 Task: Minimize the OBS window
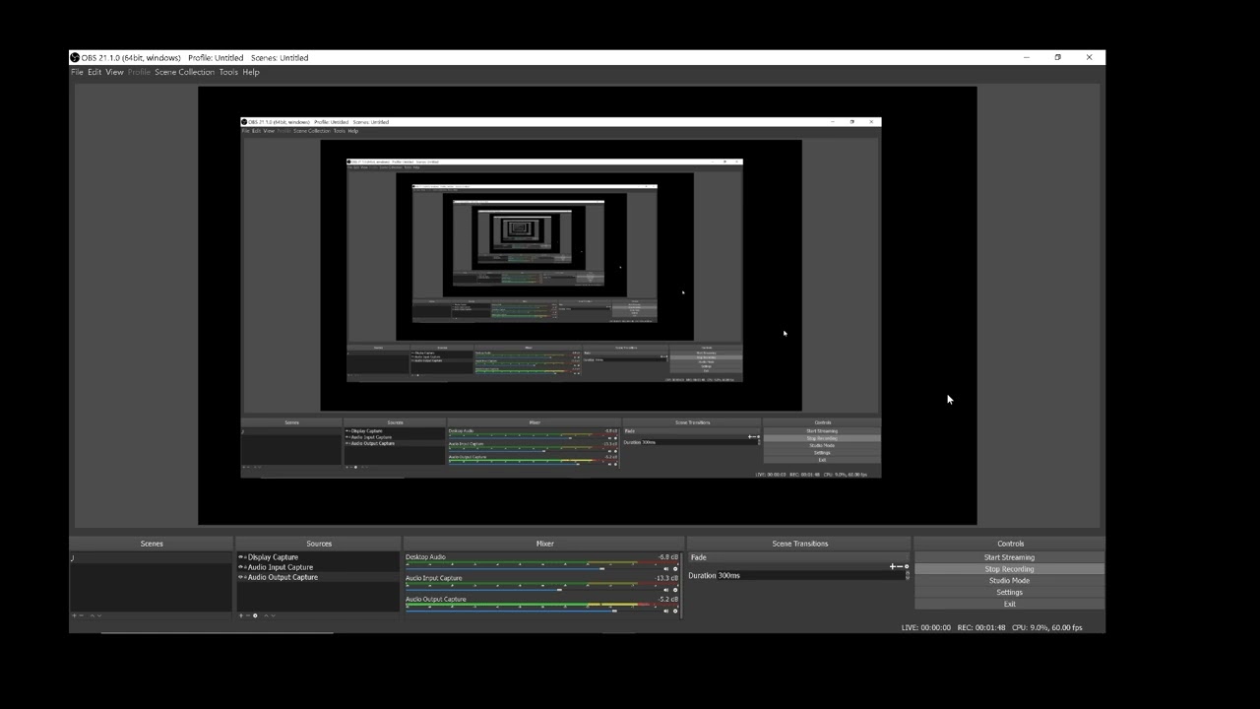1026,58
